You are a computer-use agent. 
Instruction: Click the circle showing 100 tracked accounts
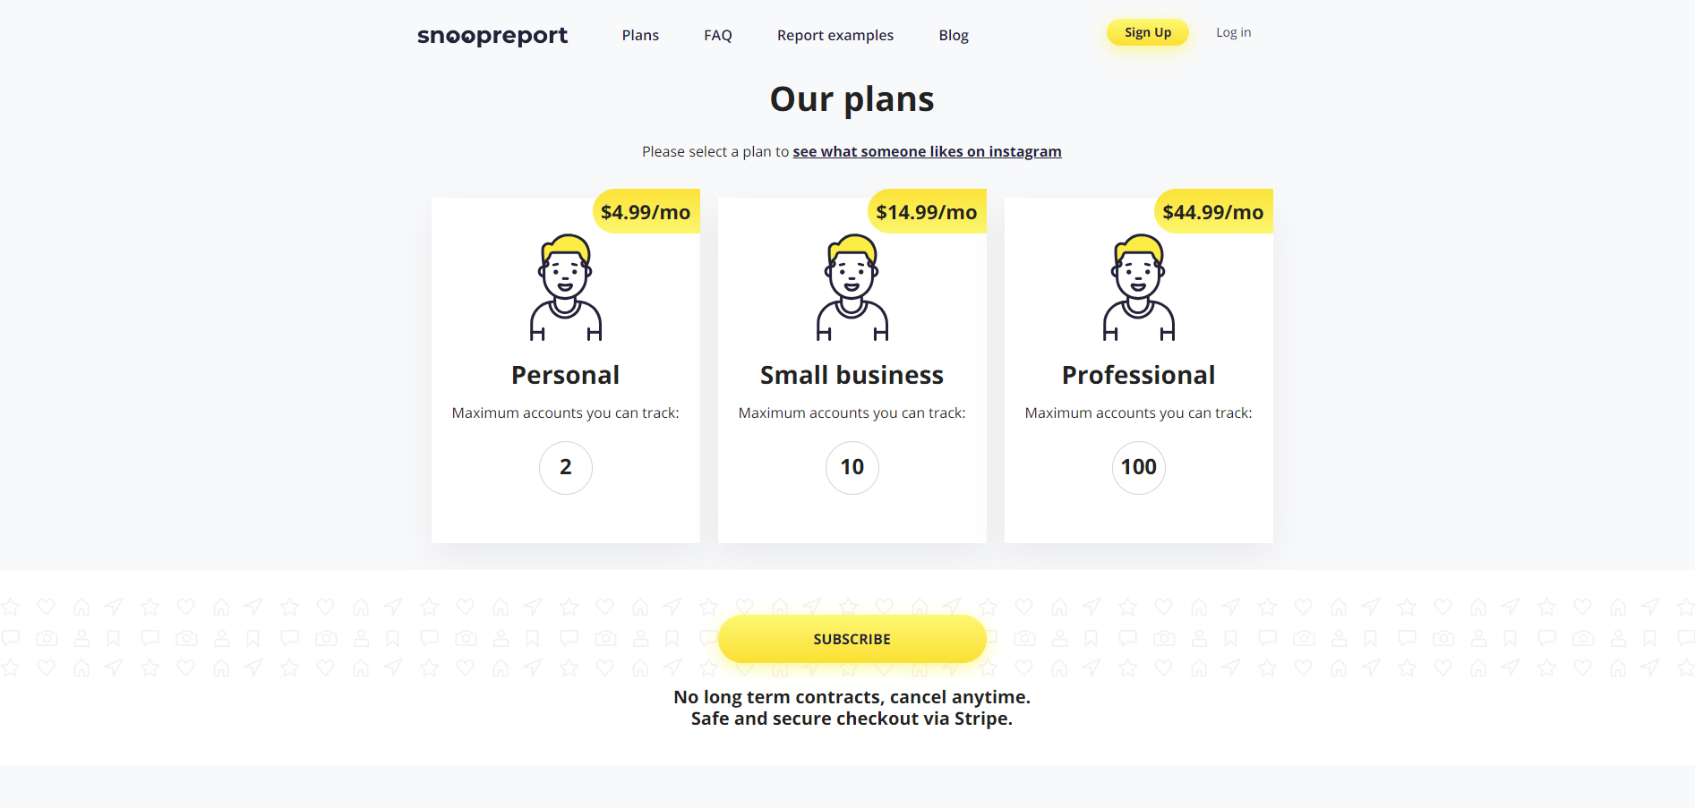point(1138,467)
